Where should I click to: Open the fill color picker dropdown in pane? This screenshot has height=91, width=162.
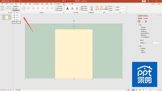point(157,40)
